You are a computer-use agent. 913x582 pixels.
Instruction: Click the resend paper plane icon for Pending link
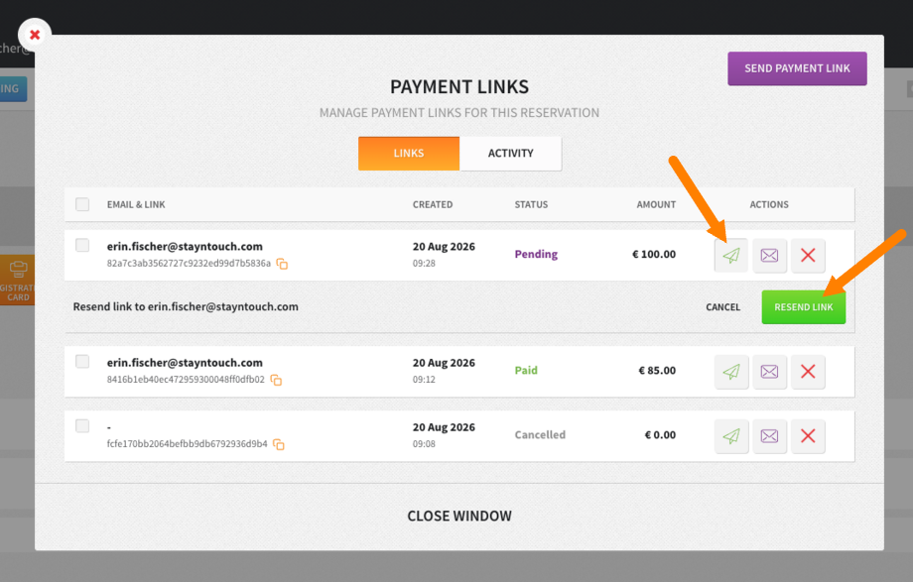[x=731, y=255]
